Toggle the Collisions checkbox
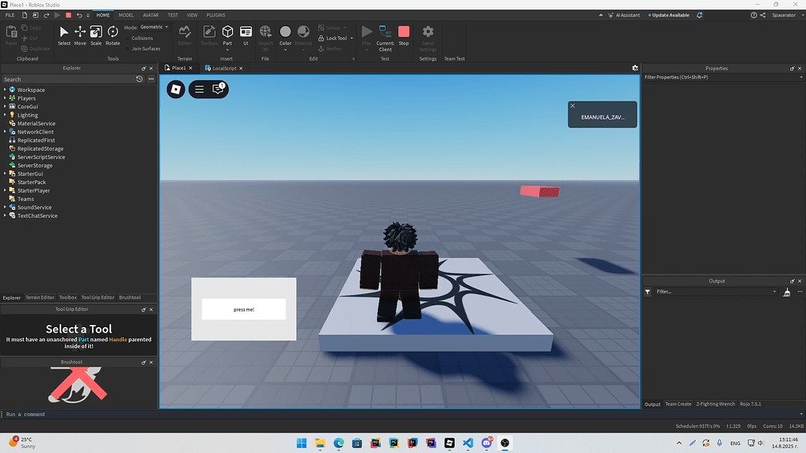806x453 pixels. tap(126, 37)
